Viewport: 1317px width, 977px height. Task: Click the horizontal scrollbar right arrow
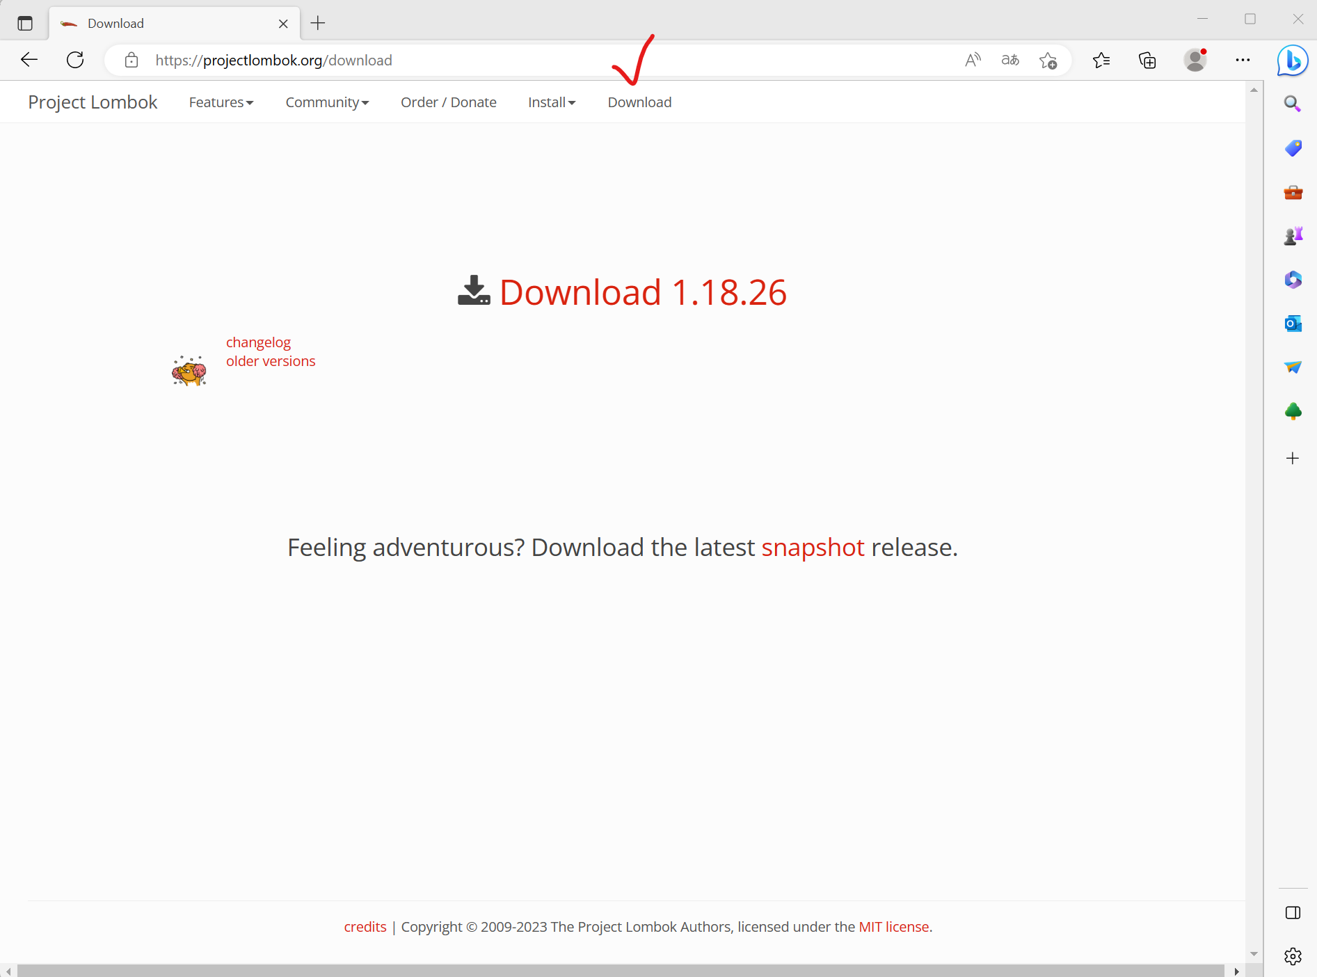coord(1236,971)
